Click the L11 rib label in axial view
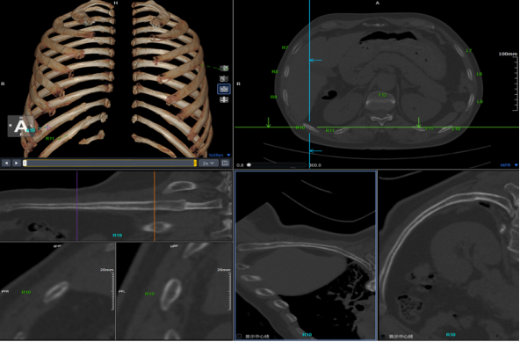This screenshot has height=342, width=520. pyautogui.click(x=430, y=128)
